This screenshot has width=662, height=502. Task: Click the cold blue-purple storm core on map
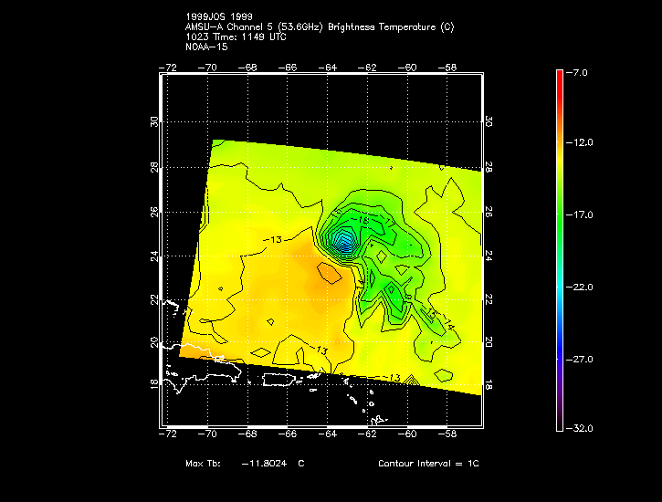(344, 245)
